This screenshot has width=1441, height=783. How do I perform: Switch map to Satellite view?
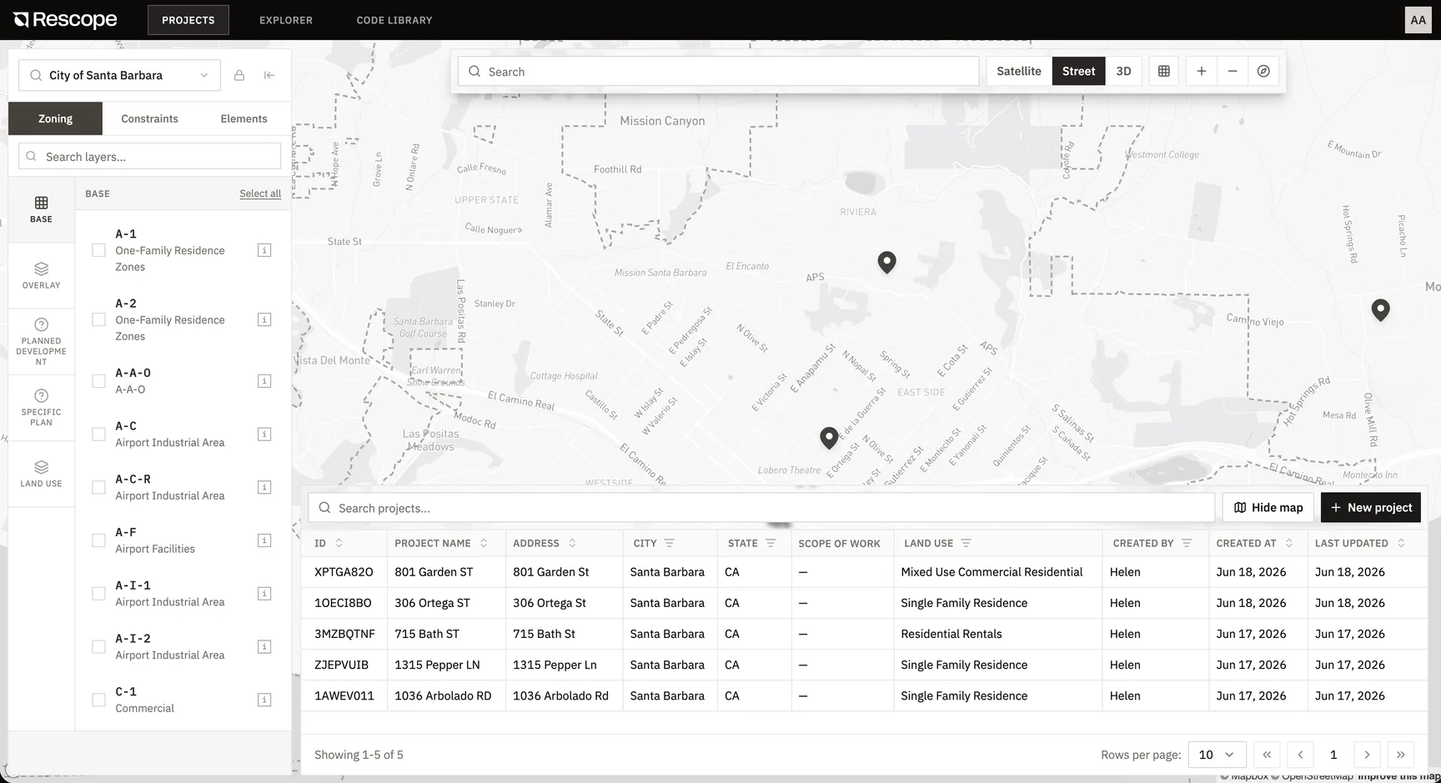(x=1018, y=72)
